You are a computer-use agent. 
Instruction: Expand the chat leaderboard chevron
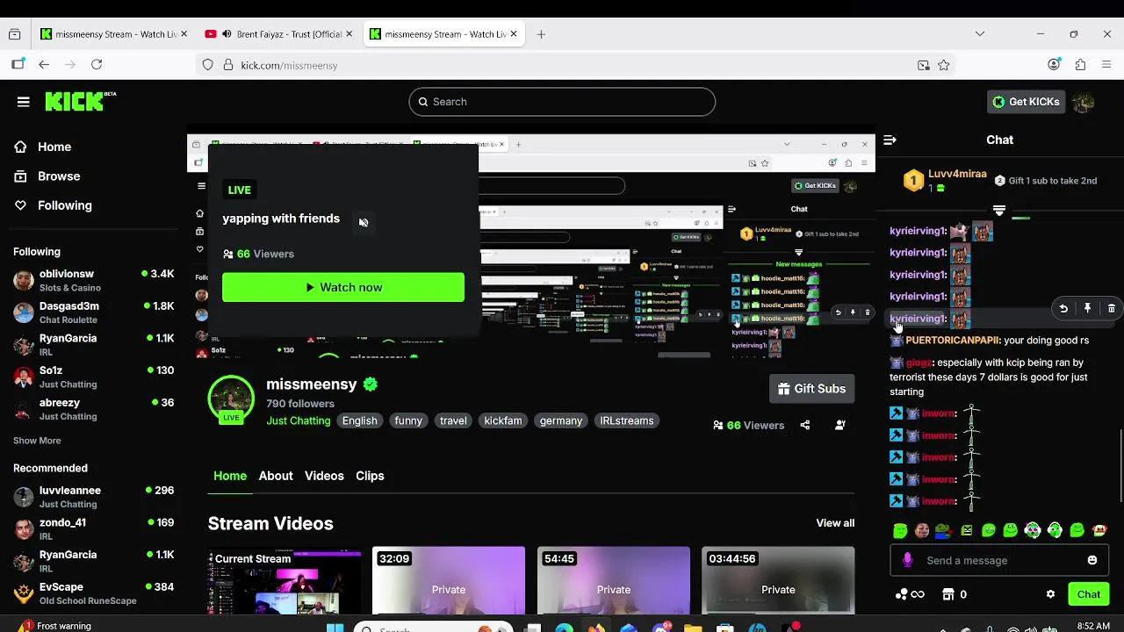(999, 211)
